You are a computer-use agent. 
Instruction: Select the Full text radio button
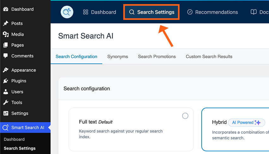click(x=185, y=116)
